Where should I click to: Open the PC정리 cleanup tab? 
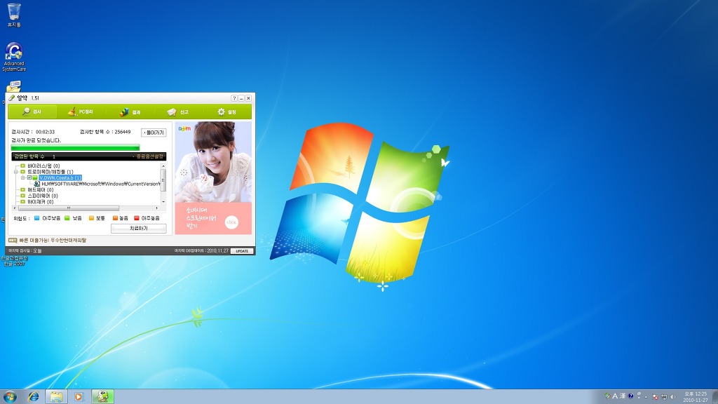[x=81, y=112]
